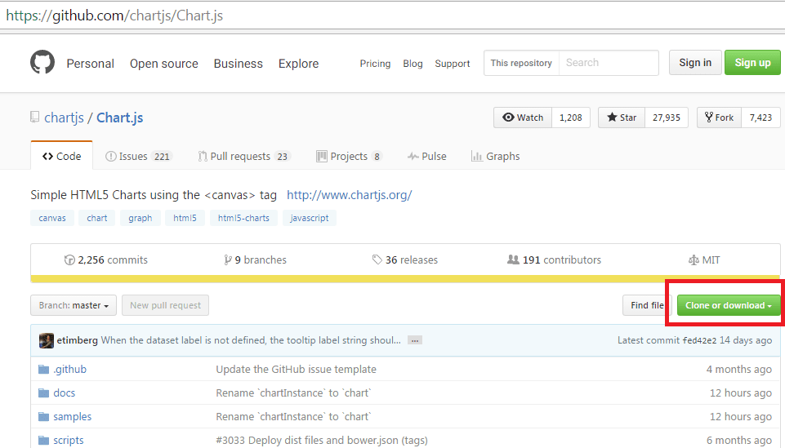Screen dimensions: 785x448
Task: Open the Explore nav item
Action: coord(298,64)
